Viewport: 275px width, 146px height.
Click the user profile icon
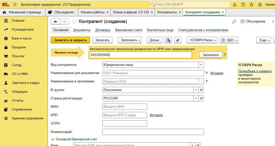260,4
